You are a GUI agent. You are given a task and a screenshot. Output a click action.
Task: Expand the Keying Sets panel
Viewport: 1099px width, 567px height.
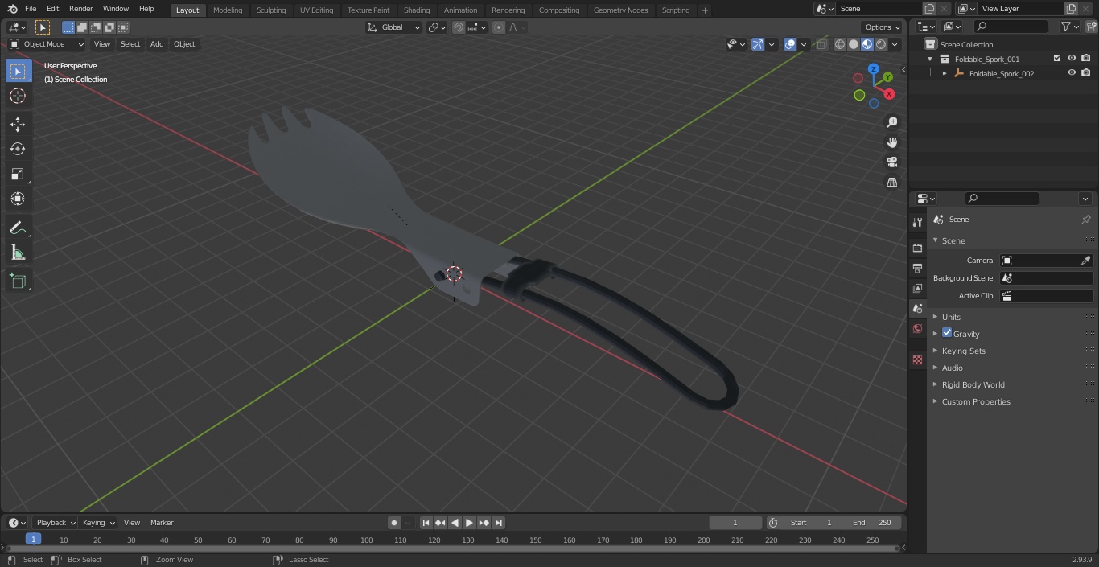(x=963, y=351)
